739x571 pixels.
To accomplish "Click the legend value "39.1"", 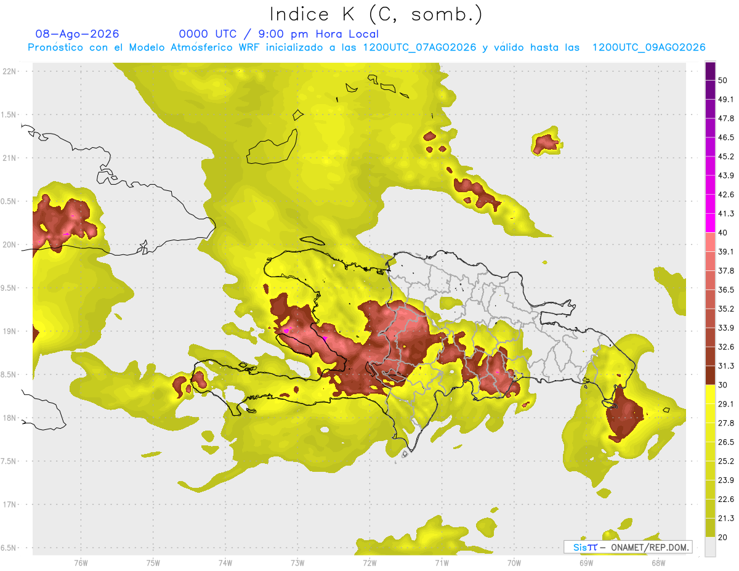I will (725, 252).
